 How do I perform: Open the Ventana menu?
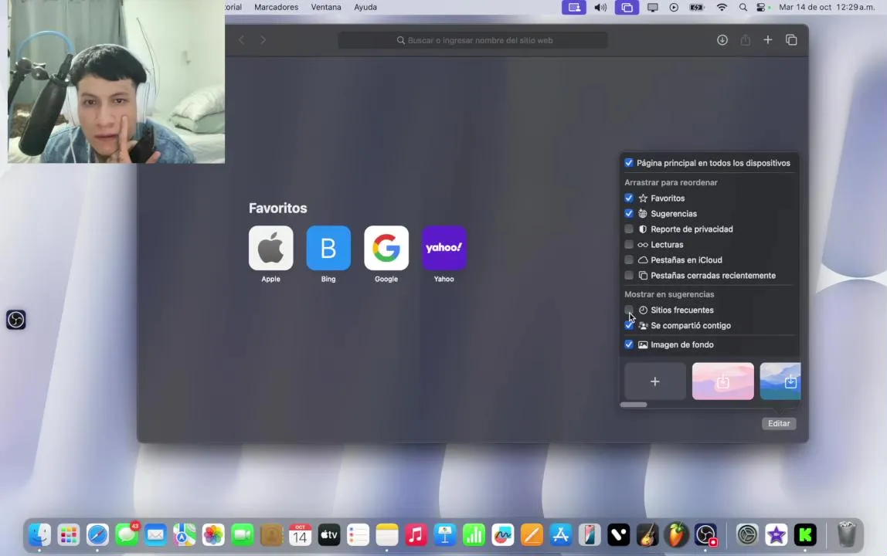(326, 8)
